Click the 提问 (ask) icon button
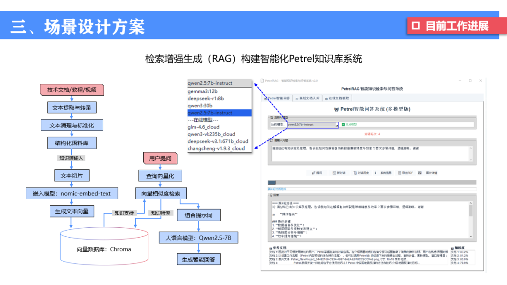 click(317, 173)
